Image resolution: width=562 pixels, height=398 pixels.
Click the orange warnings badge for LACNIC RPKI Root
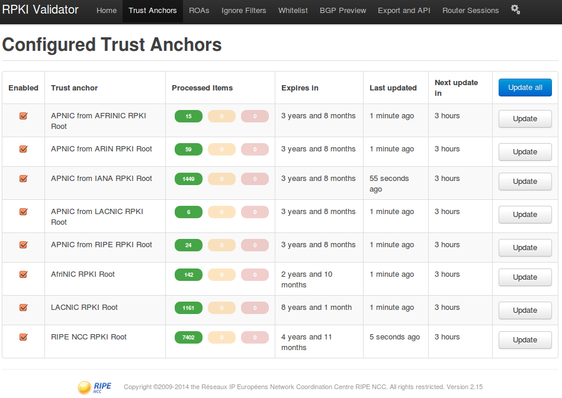click(222, 308)
